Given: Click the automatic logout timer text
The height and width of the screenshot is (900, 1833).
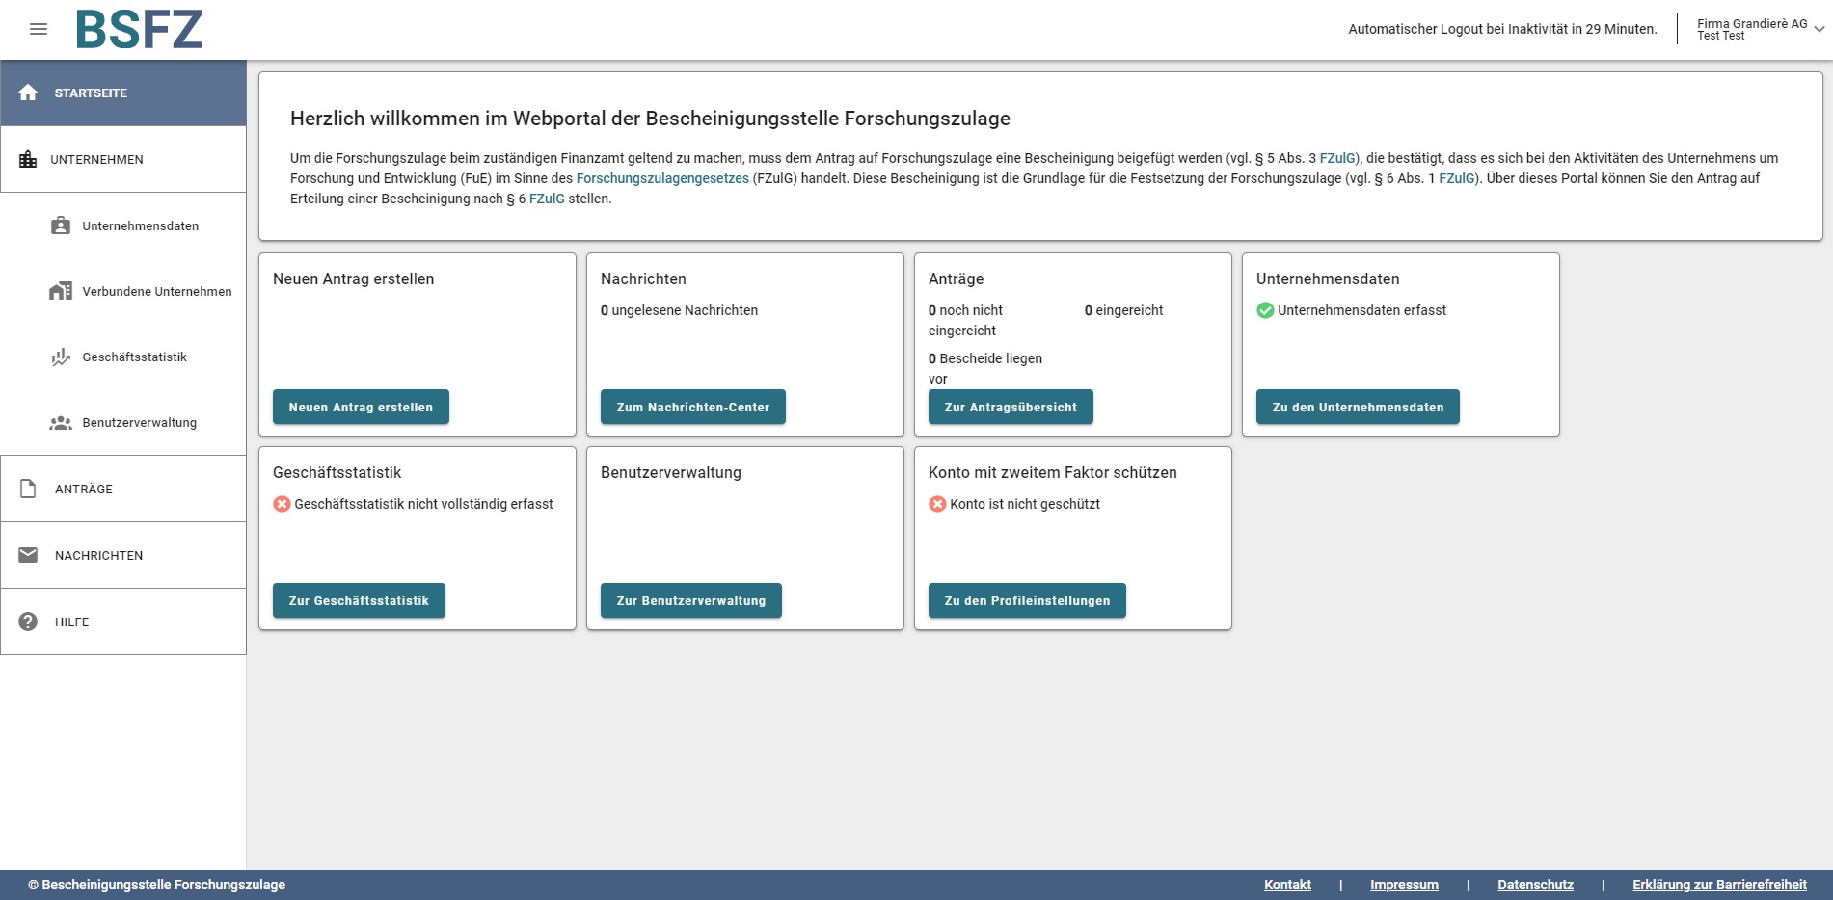Looking at the screenshot, I should [1502, 29].
